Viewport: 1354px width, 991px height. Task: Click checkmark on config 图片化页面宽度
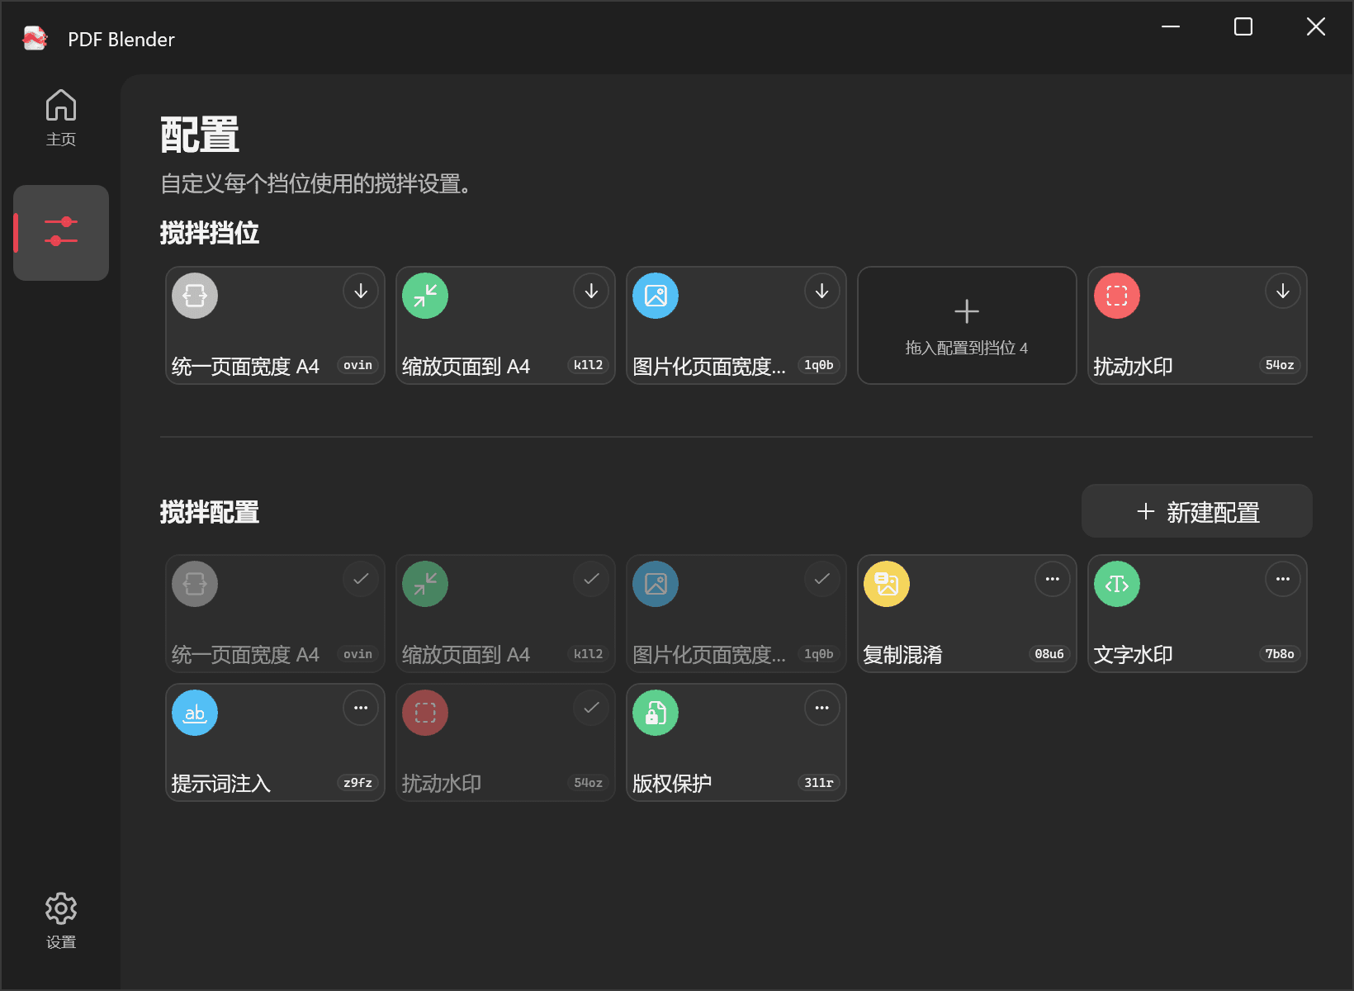coord(822,579)
